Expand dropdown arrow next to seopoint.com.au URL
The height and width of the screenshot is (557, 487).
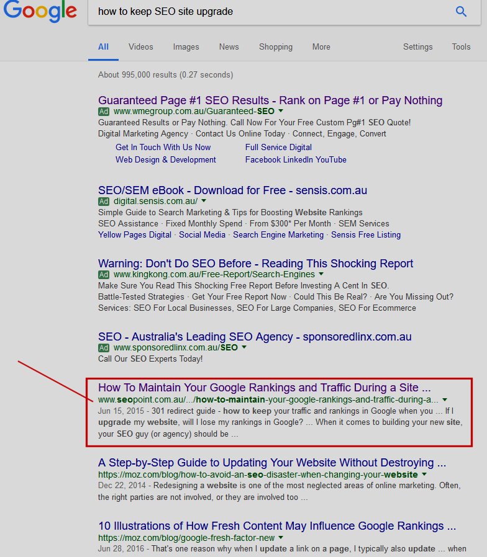(445, 399)
